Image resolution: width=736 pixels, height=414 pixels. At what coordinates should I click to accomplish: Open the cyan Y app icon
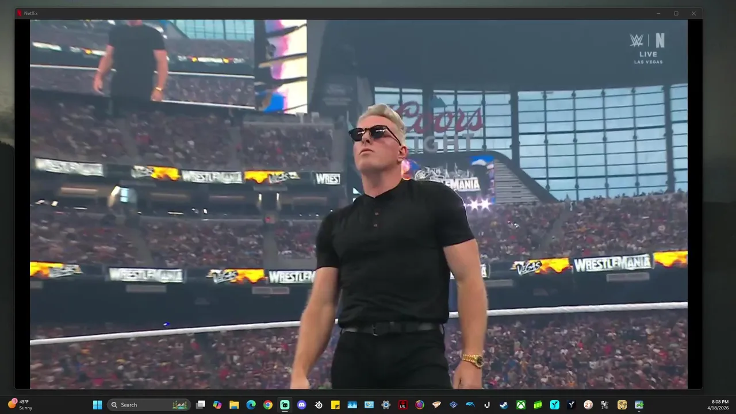coord(554,405)
